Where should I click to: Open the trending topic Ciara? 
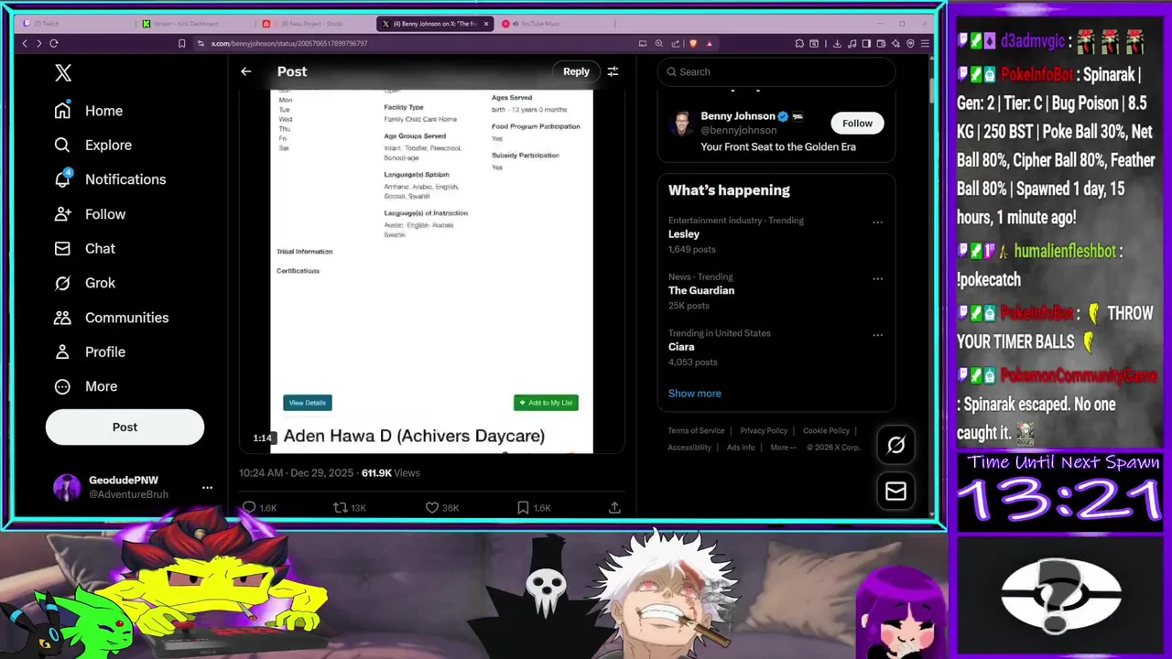tap(681, 347)
